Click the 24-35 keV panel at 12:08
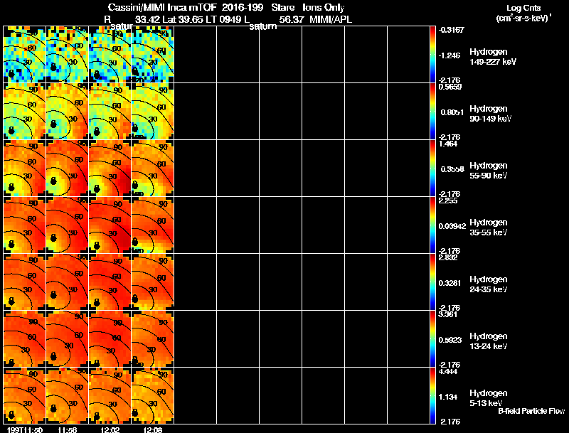Screen dimensions: 569x433 click(153, 282)
